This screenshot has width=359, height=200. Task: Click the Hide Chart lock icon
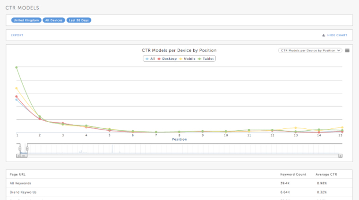[x=324, y=35]
